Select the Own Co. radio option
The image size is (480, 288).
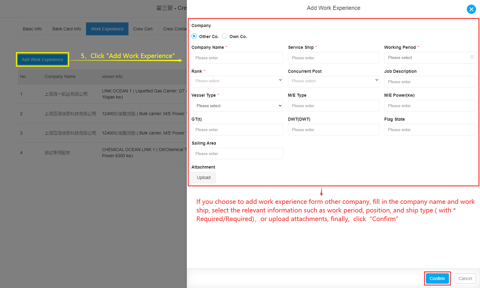tap(225, 36)
